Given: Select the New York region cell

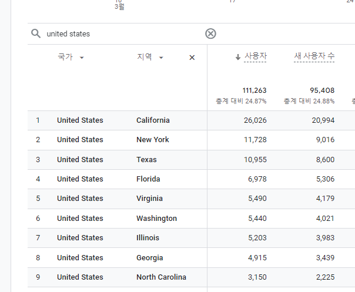Looking at the screenshot, I should (x=153, y=140).
